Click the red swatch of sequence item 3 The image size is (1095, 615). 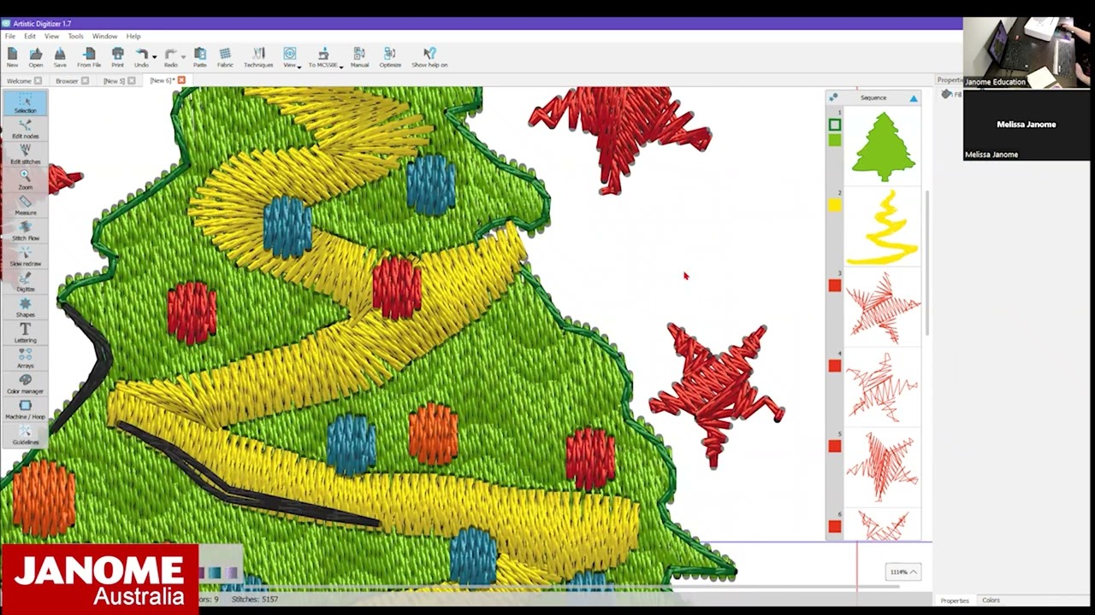834,285
